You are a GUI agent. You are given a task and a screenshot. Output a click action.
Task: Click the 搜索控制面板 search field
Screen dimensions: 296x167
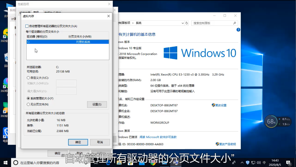point(215,23)
